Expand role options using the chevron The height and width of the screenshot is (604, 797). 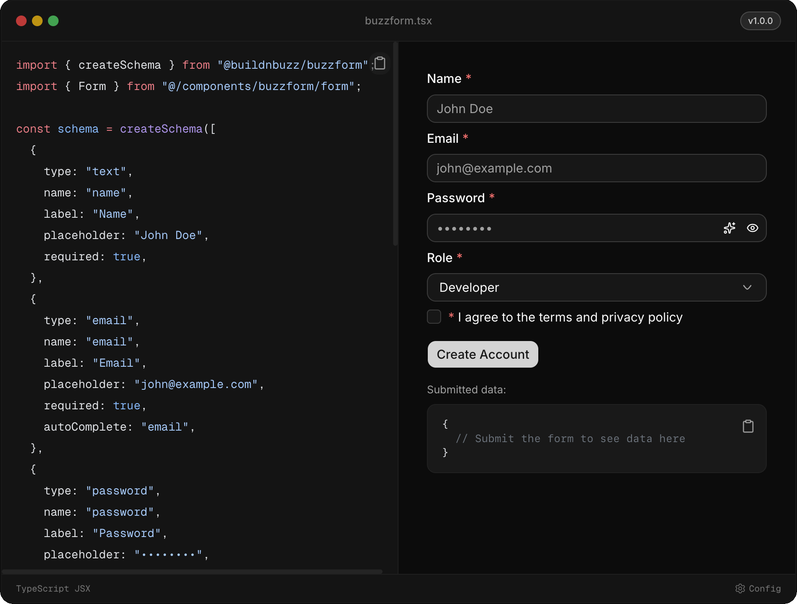[x=748, y=287]
